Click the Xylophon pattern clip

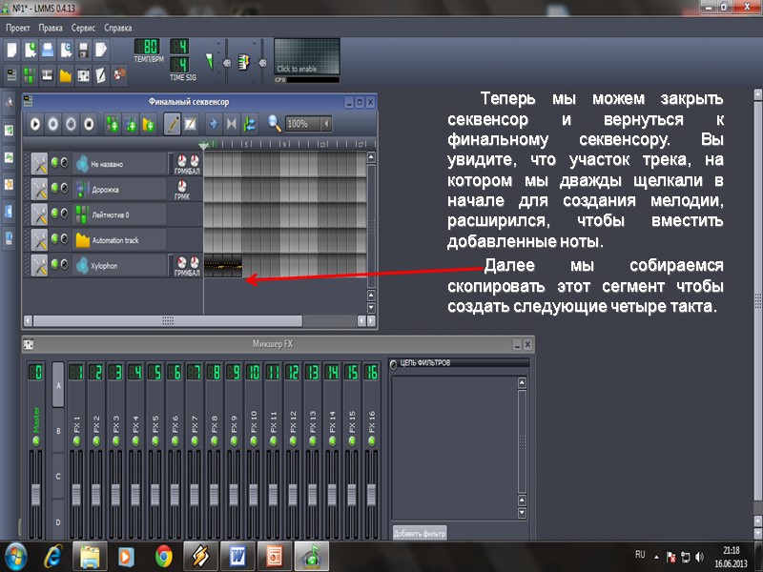tap(223, 266)
